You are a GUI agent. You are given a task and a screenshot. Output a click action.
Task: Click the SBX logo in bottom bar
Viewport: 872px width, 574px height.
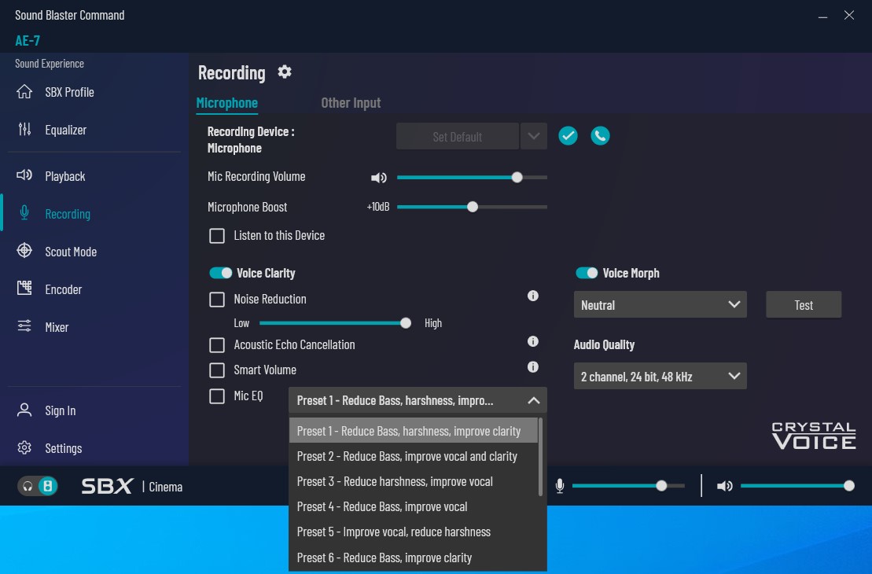point(107,486)
